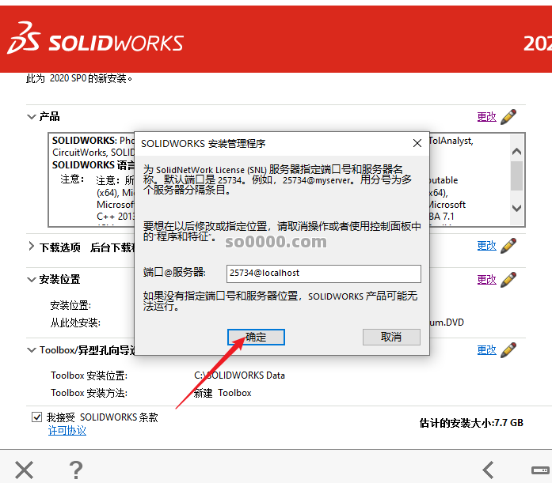The image size is (552, 483).
Task: Click the 新建 Toolbox method text
Action: coord(223,393)
